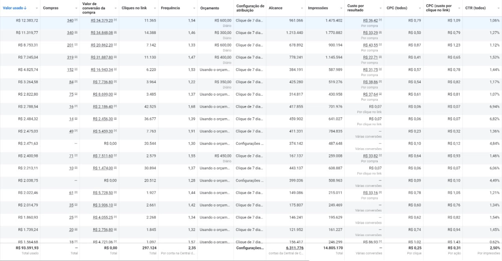The image size is (502, 261).
Task: Click the R$ 38,86 cost per result link
Action: 370,82
